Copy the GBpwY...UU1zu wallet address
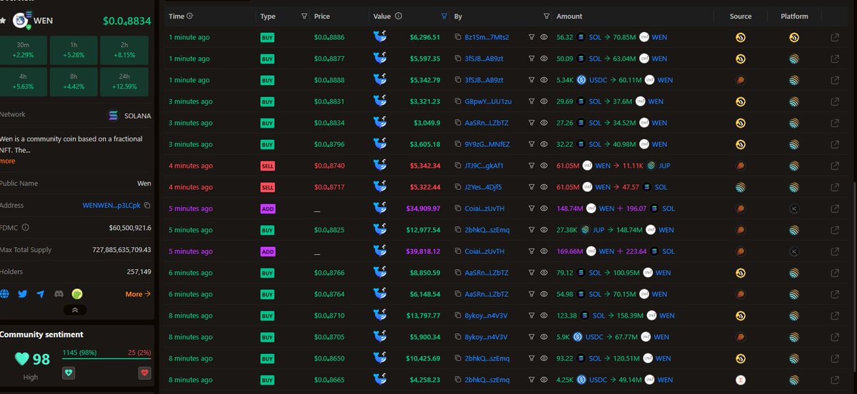Screen dimensions: 857x394 458,101
